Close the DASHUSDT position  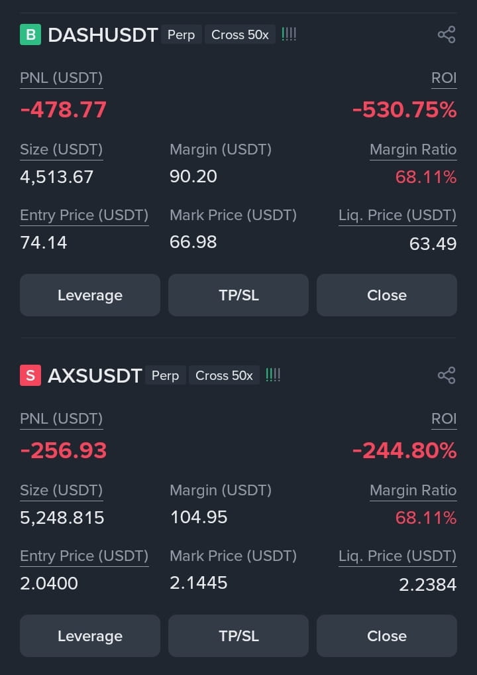coord(387,295)
